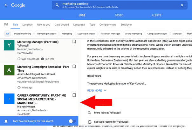Open the Language filter
This screenshot has width=192, height=130.
tap(79, 25)
